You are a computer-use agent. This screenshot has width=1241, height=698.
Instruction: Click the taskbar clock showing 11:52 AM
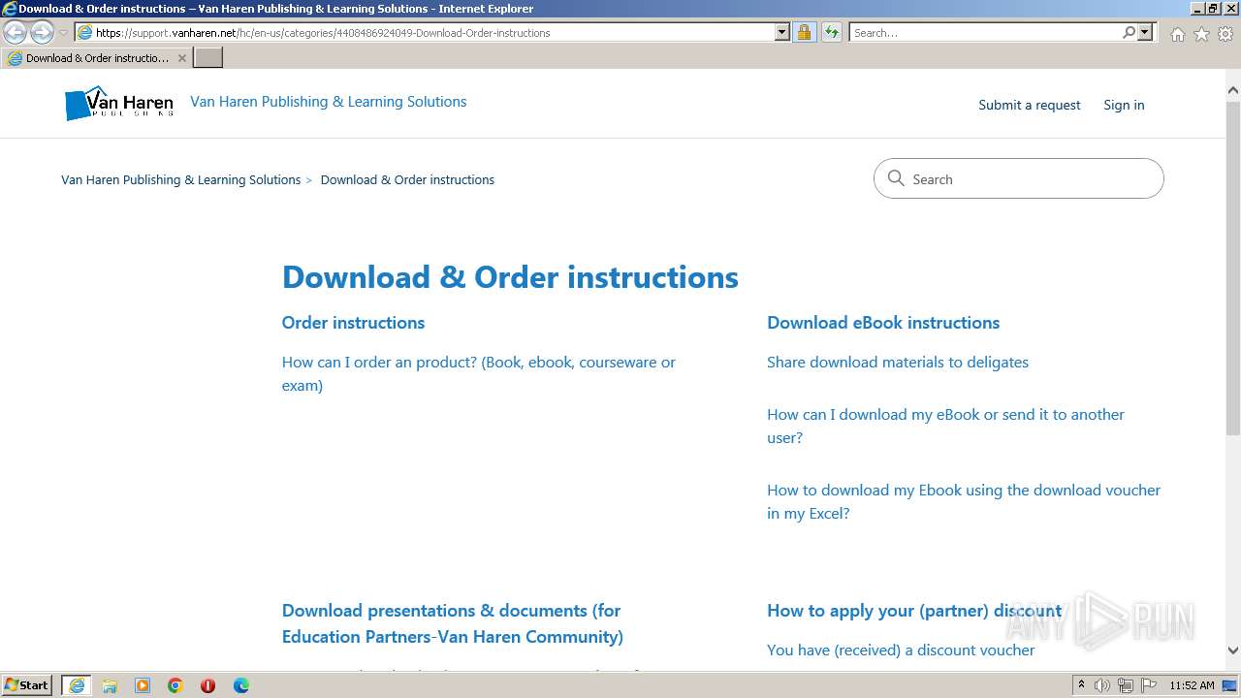pyautogui.click(x=1192, y=685)
